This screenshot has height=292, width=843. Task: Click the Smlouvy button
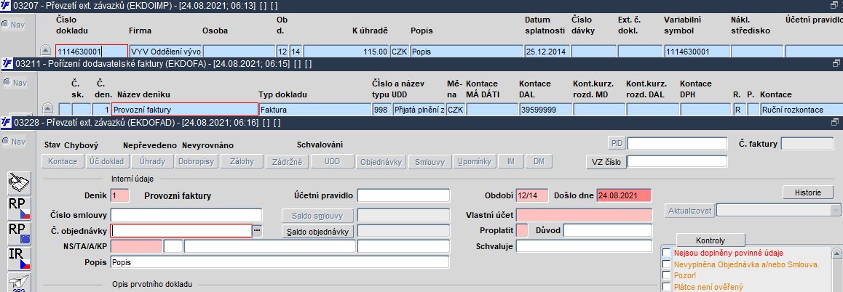coord(430,161)
